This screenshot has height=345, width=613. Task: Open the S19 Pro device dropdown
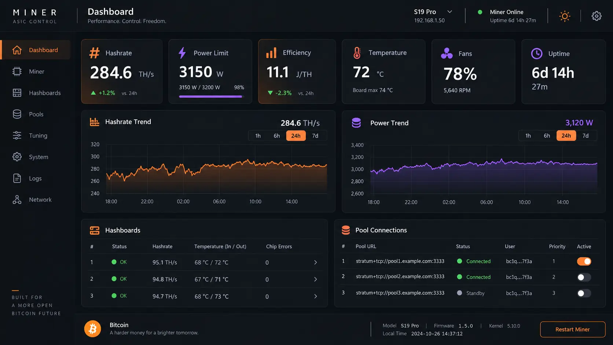[433, 16]
